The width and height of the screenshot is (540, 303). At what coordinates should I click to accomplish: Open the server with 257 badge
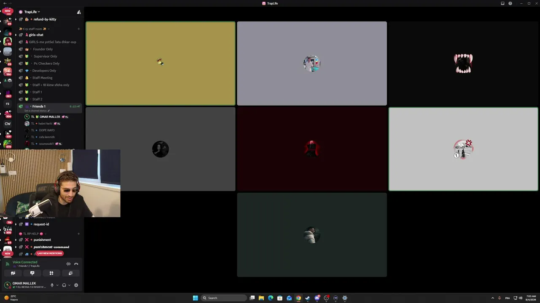[x=8, y=93]
